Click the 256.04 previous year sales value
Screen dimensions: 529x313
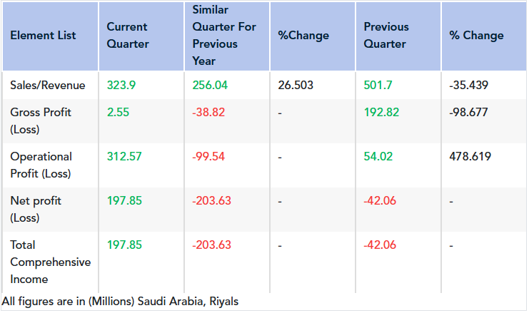point(210,86)
